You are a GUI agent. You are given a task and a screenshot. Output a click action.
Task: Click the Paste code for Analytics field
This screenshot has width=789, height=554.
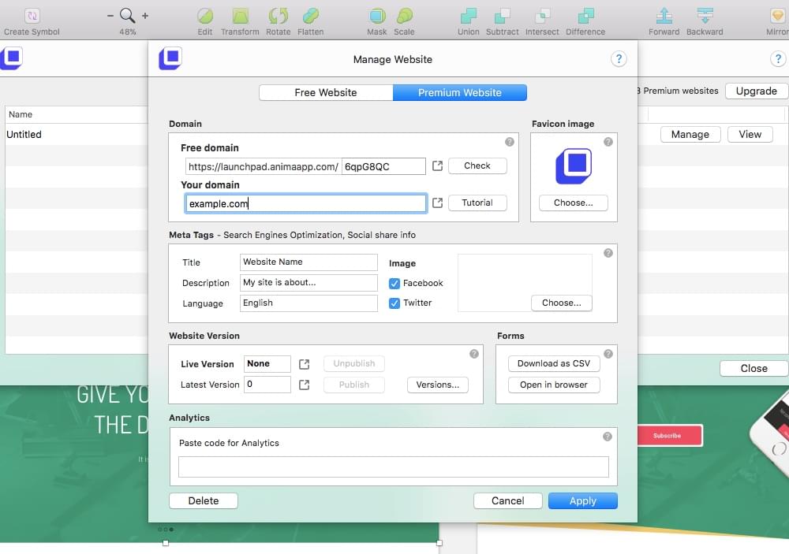(x=393, y=467)
